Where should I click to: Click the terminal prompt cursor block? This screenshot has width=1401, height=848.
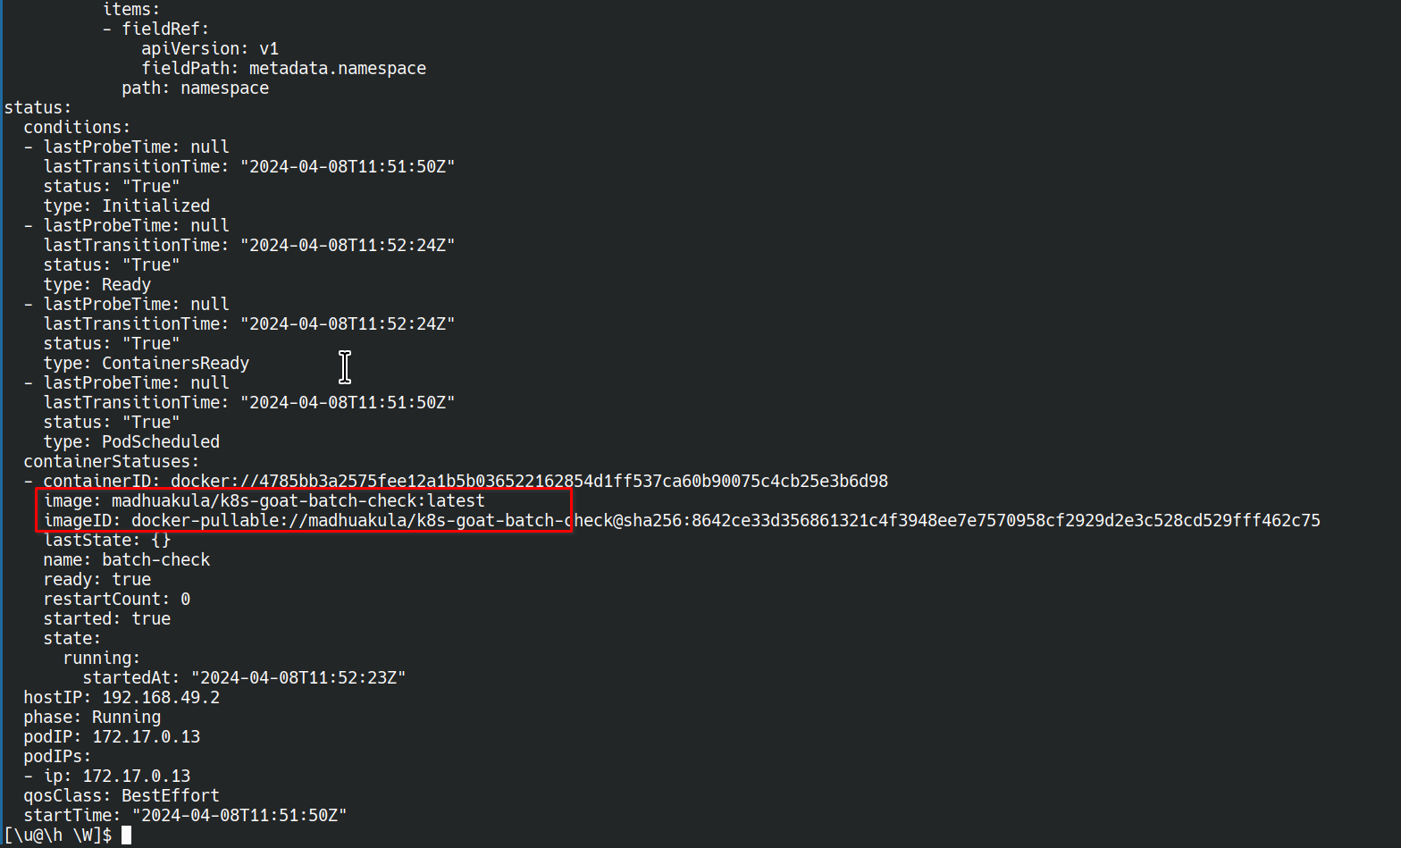126,835
